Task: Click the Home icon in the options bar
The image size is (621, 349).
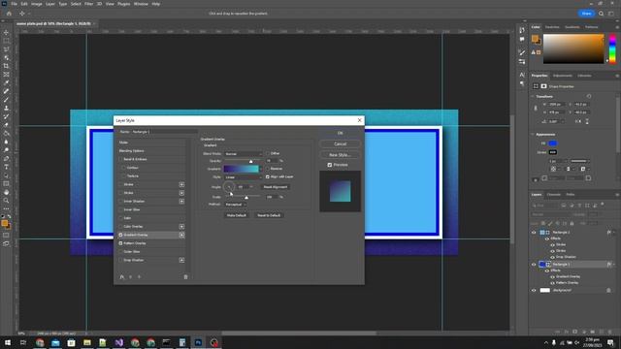Action: point(9,14)
